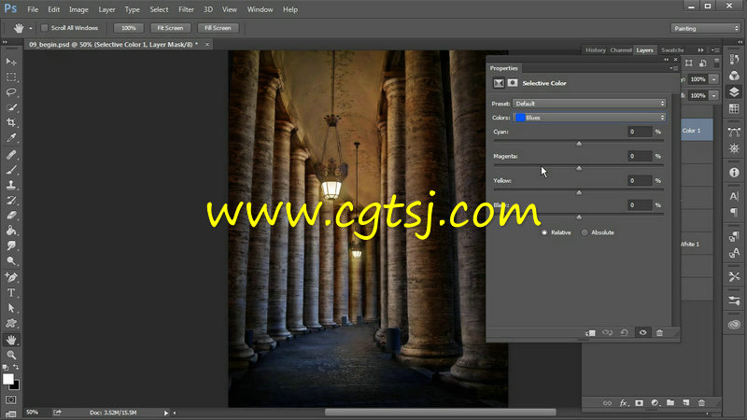Clip adjustment to layer icon
747x420 pixels.
[x=590, y=333]
